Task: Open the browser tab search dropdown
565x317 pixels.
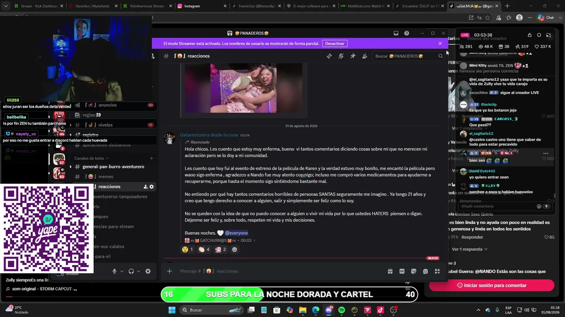Action: point(6,6)
